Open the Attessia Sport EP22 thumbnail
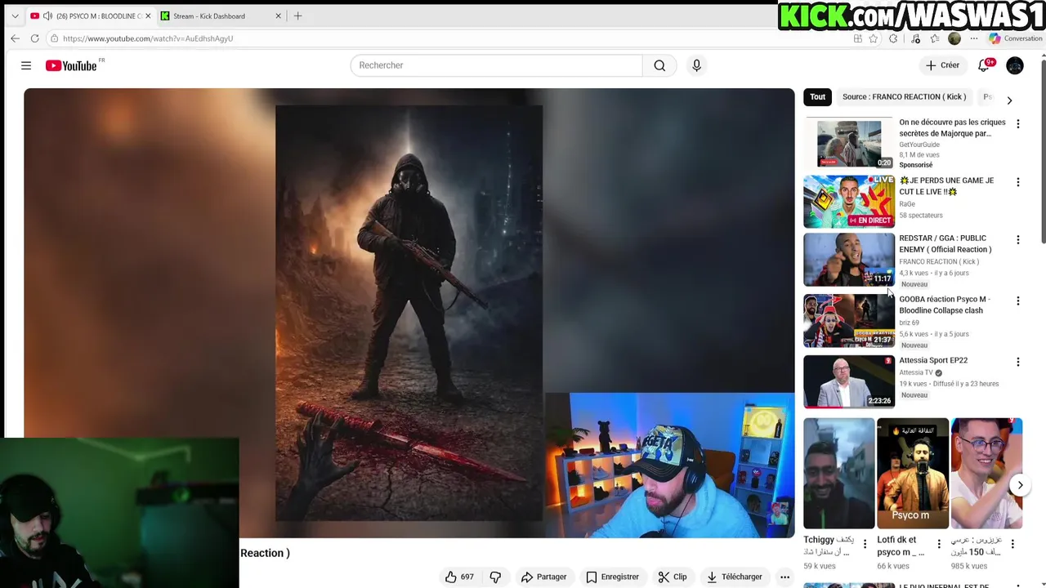Viewport: 1046px width, 588px height. point(849,381)
